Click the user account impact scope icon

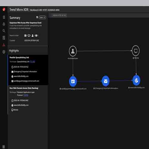[32, 35]
